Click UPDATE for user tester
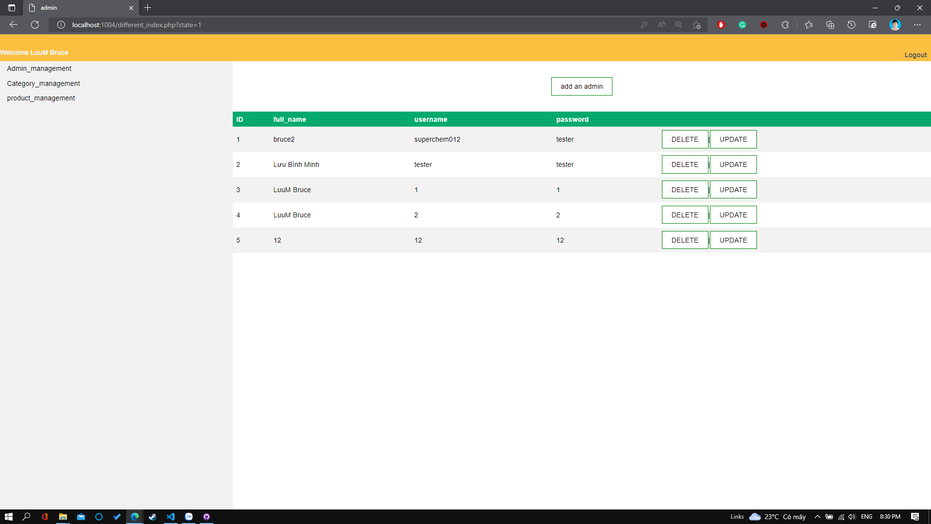Screen dimensions: 931x524 click(x=733, y=164)
